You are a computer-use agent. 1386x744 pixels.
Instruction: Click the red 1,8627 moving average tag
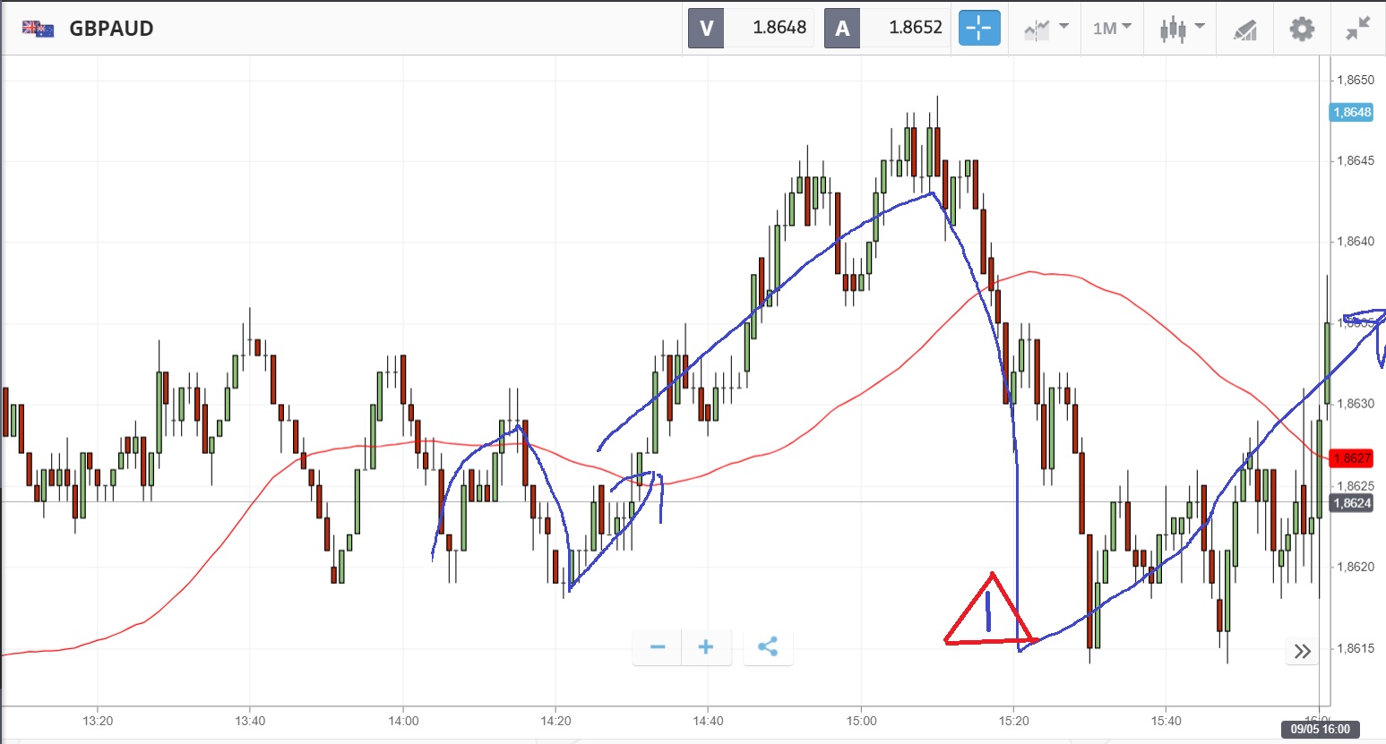tap(1352, 458)
